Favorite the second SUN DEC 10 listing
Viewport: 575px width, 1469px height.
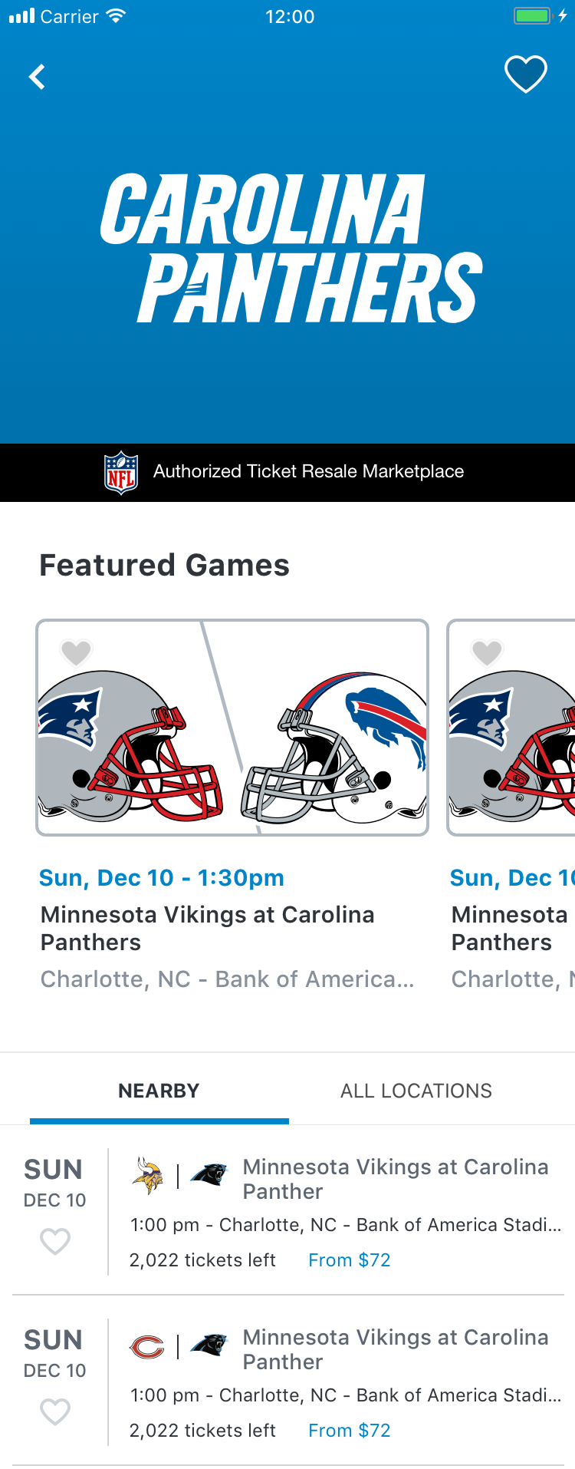coord(55,1411)
